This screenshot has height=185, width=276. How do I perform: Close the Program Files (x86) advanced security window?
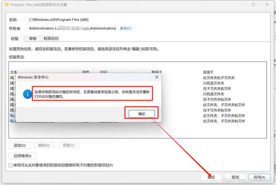[x=267, y=4]
